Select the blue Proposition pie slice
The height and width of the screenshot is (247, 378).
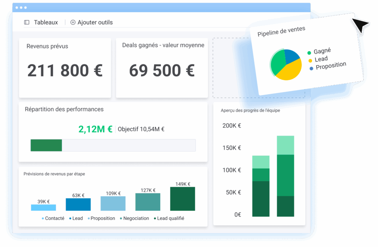point(292,55)
